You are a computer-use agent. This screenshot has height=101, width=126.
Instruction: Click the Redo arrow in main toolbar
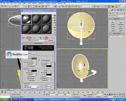pos(6,6)
